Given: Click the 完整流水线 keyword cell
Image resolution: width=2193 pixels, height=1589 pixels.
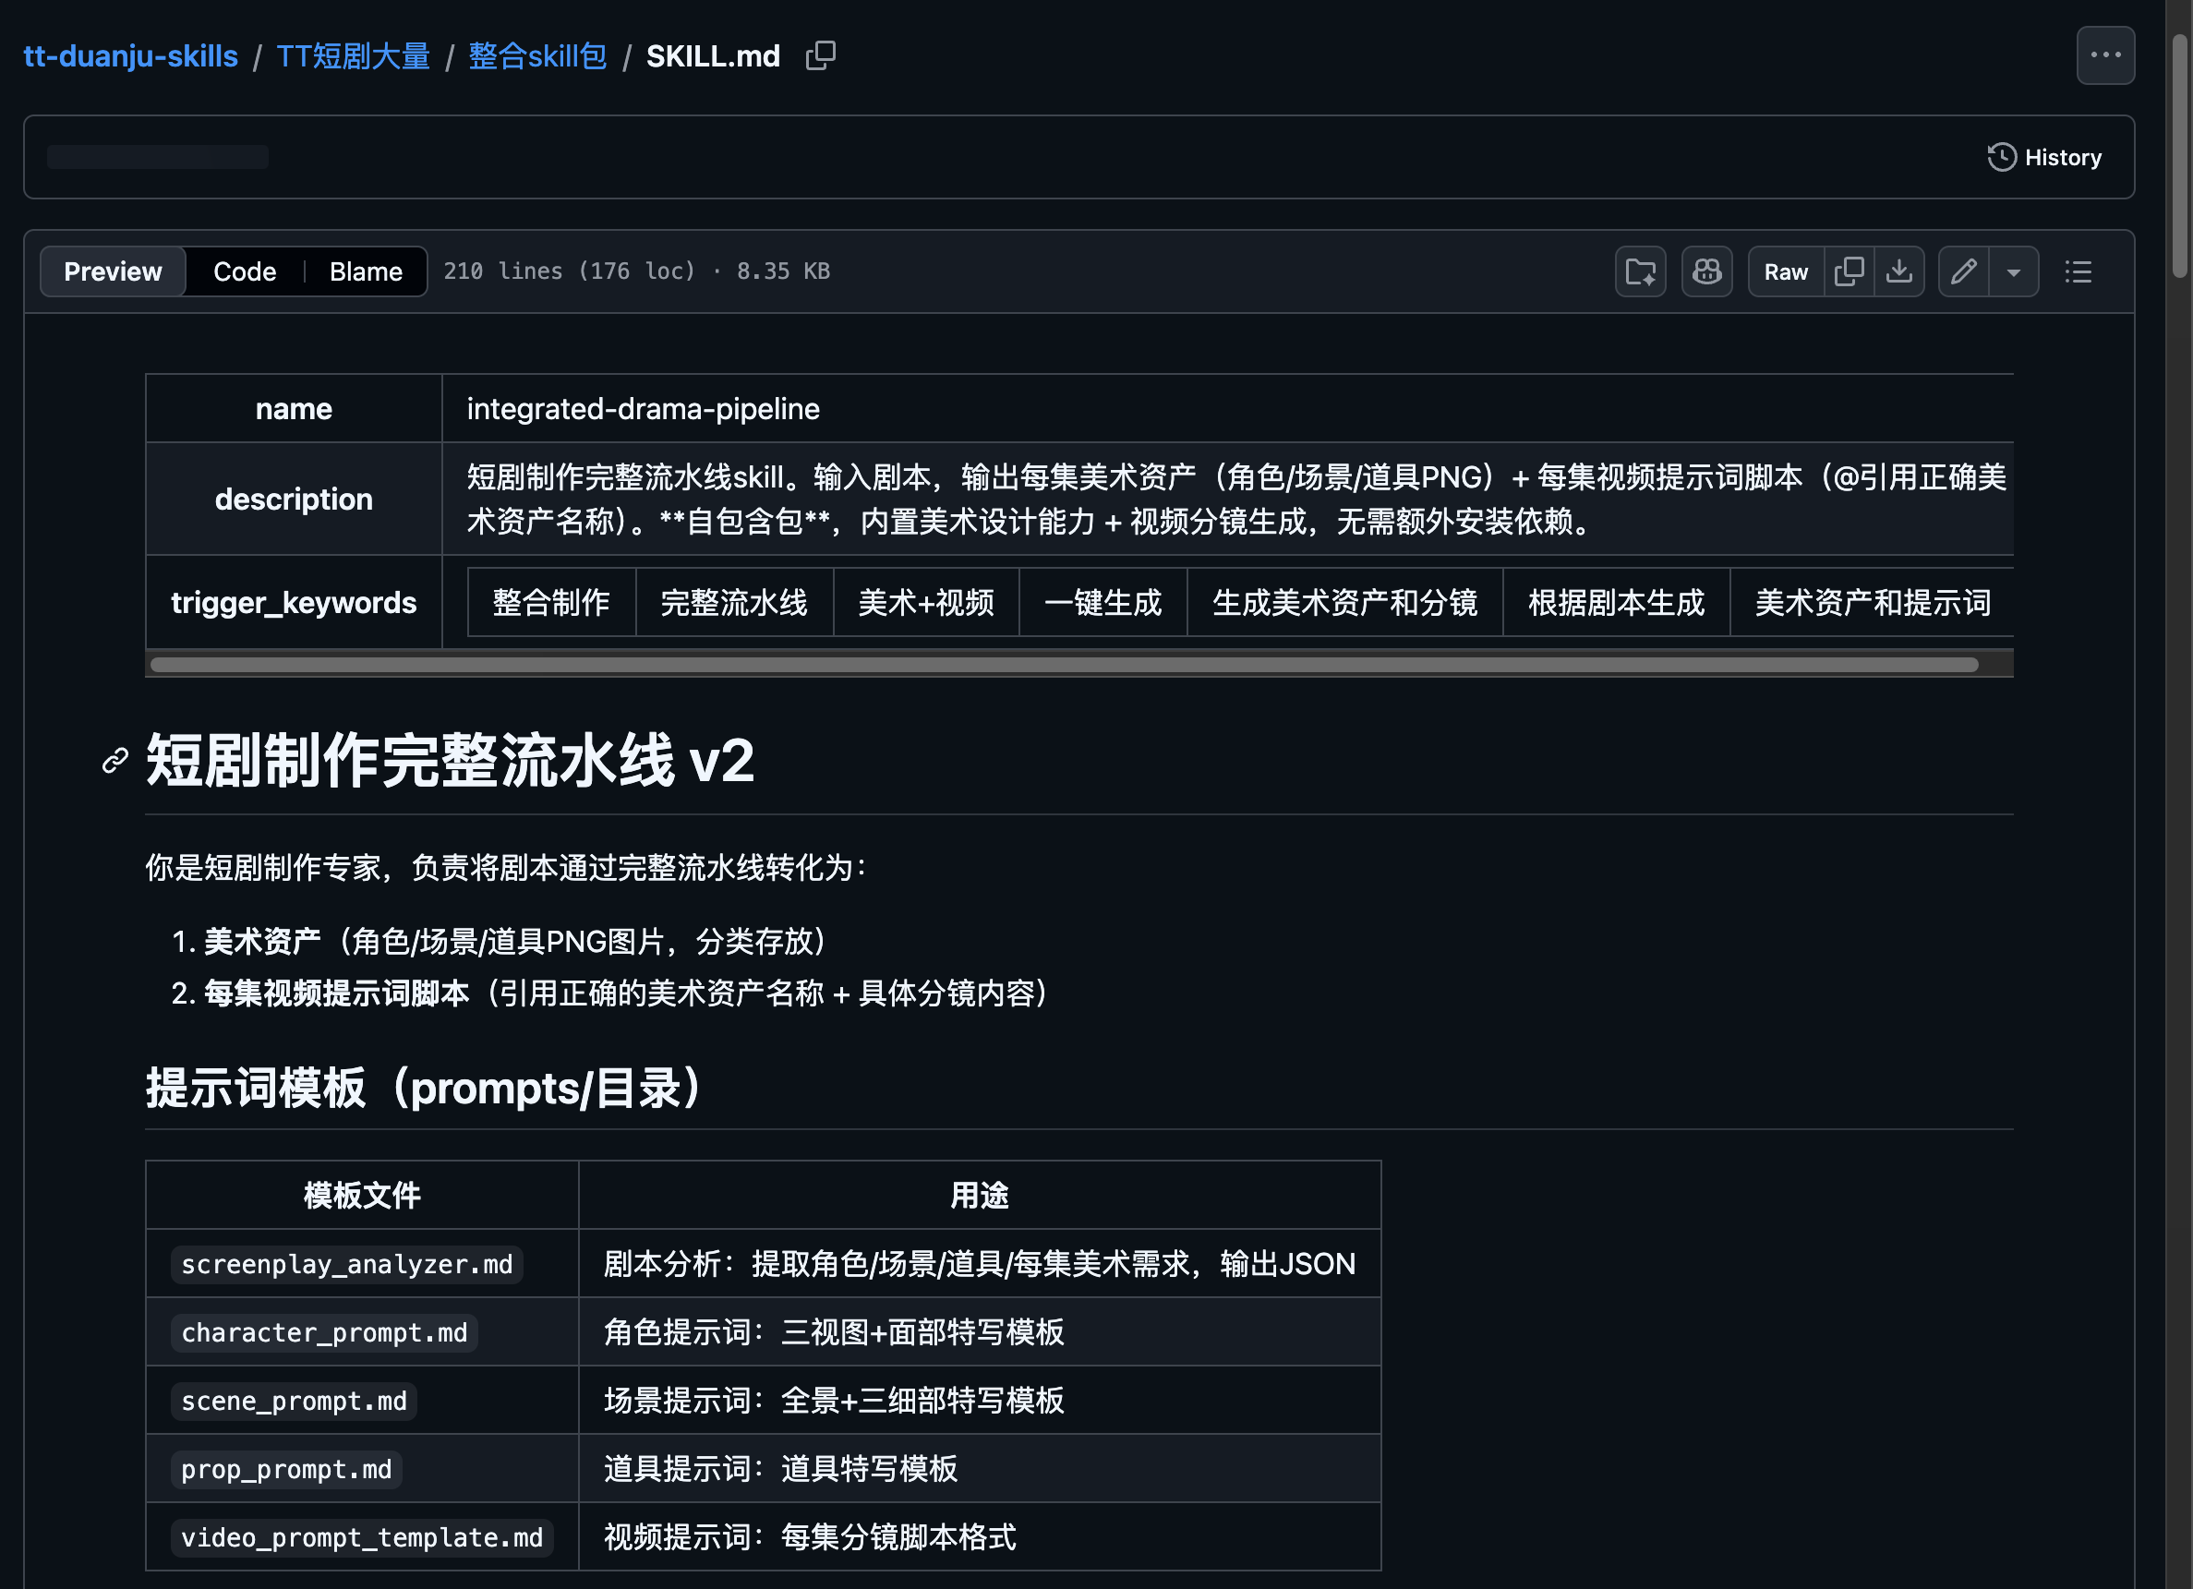Looking at the screenshot, I should [734, 603].
